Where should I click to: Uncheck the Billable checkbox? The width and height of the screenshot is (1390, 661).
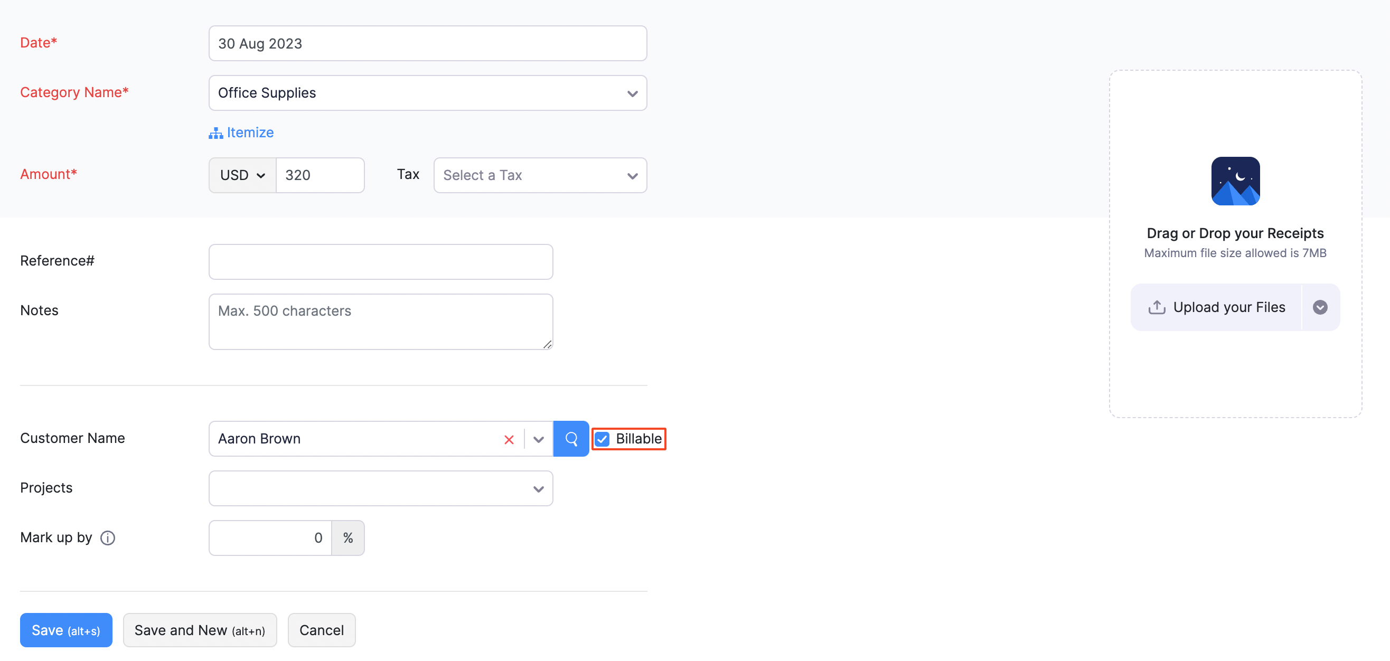click(602, 439)
